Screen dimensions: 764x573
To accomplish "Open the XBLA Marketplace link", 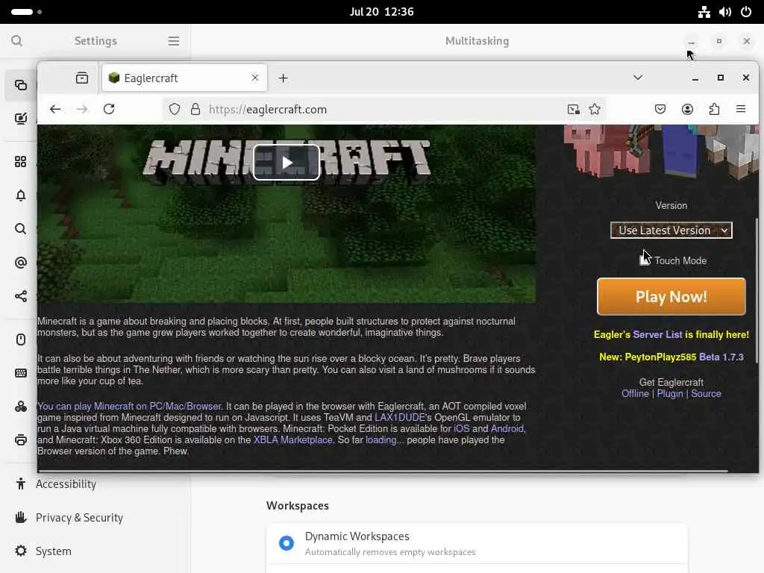I will point(292,440).
